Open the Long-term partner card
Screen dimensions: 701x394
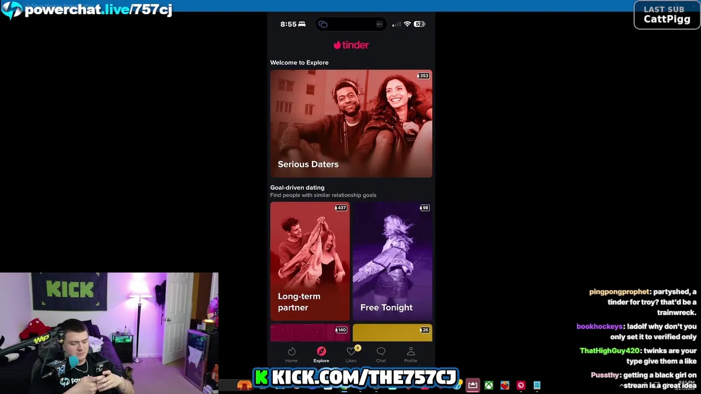click(310, 261)
